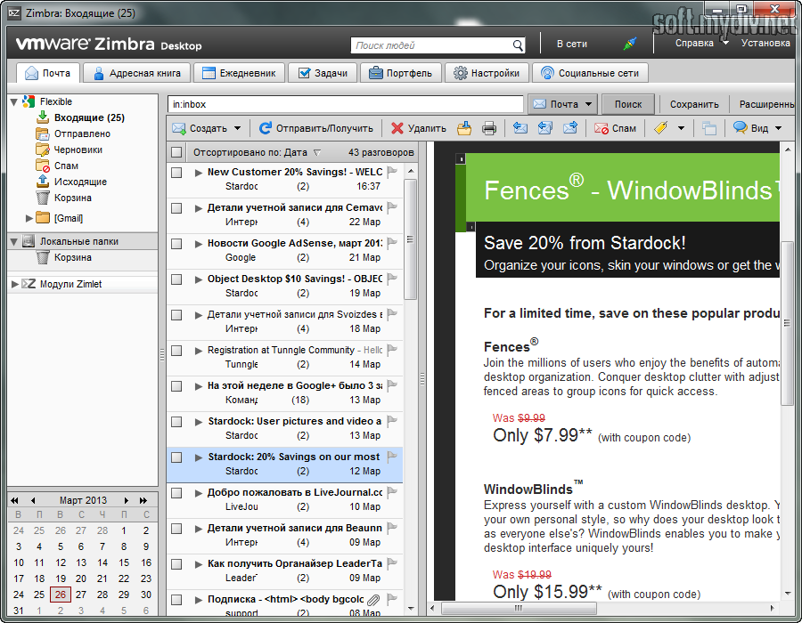The image size is (802, 623).
Task: Click the Удалить delete button
Action: 419,128
